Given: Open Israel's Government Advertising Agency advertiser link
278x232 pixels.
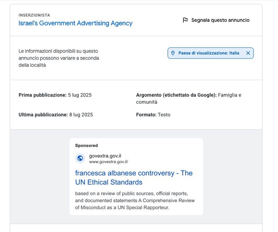Looking at the screenshot, I should point(75,23).
